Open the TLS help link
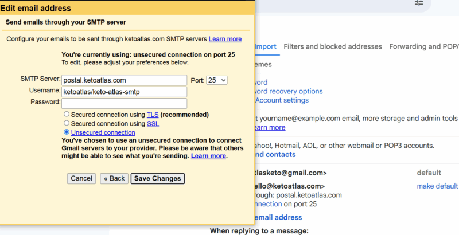 (153, 115)
